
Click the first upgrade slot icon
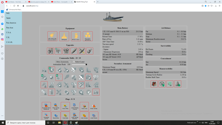(x=51, y=51)
